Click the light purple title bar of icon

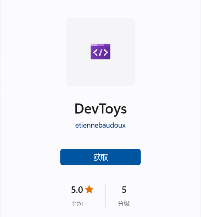(100, 45)
